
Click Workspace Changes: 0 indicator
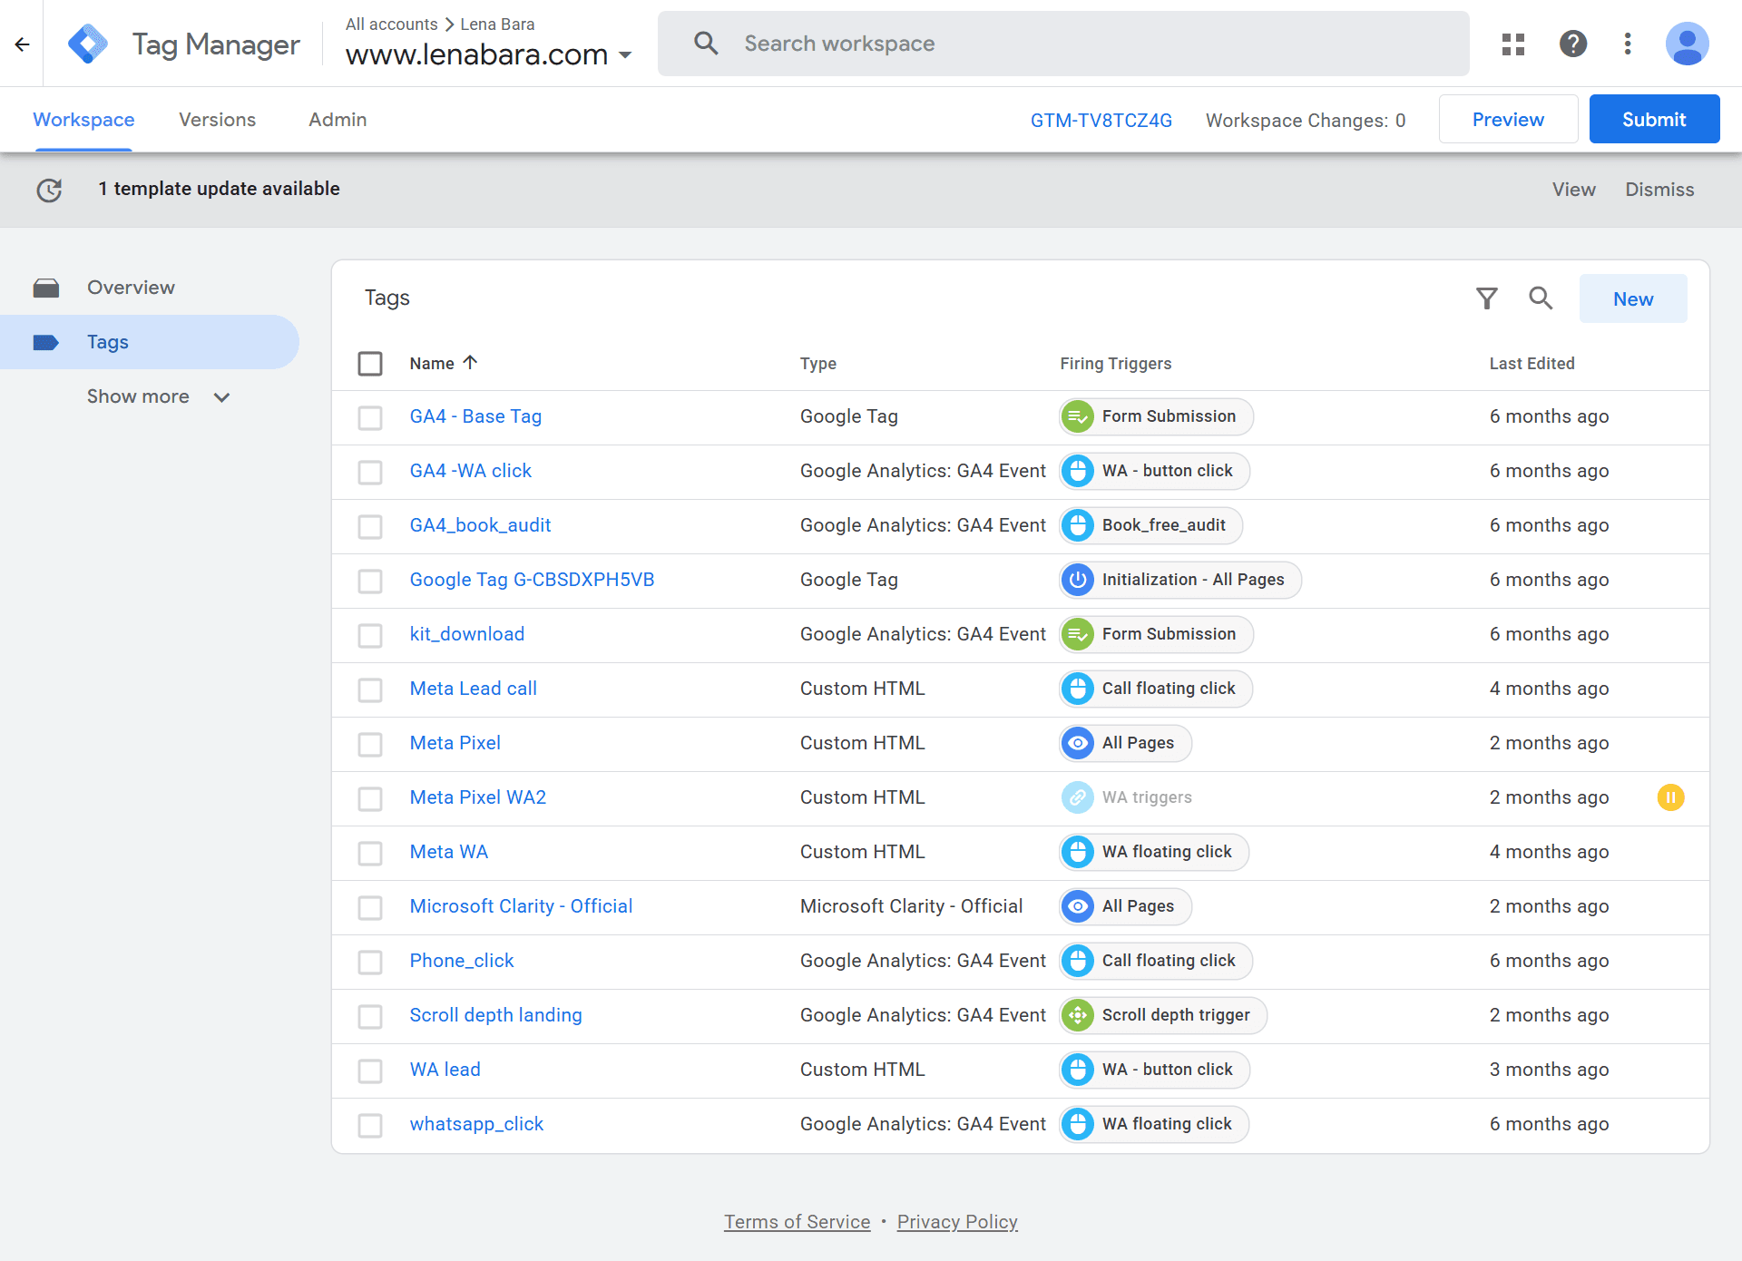tap(1306, 121)
